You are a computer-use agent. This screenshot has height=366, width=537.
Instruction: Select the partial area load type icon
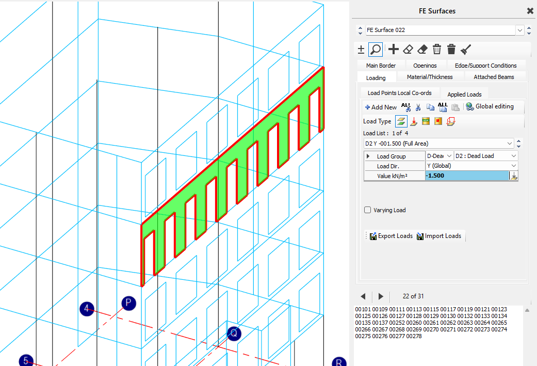451,121
